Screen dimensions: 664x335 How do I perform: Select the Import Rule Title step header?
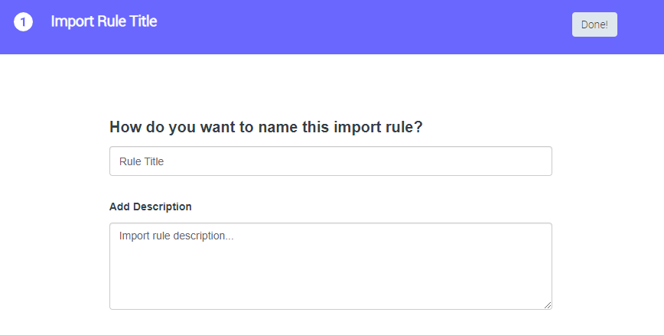click(103, 21)
